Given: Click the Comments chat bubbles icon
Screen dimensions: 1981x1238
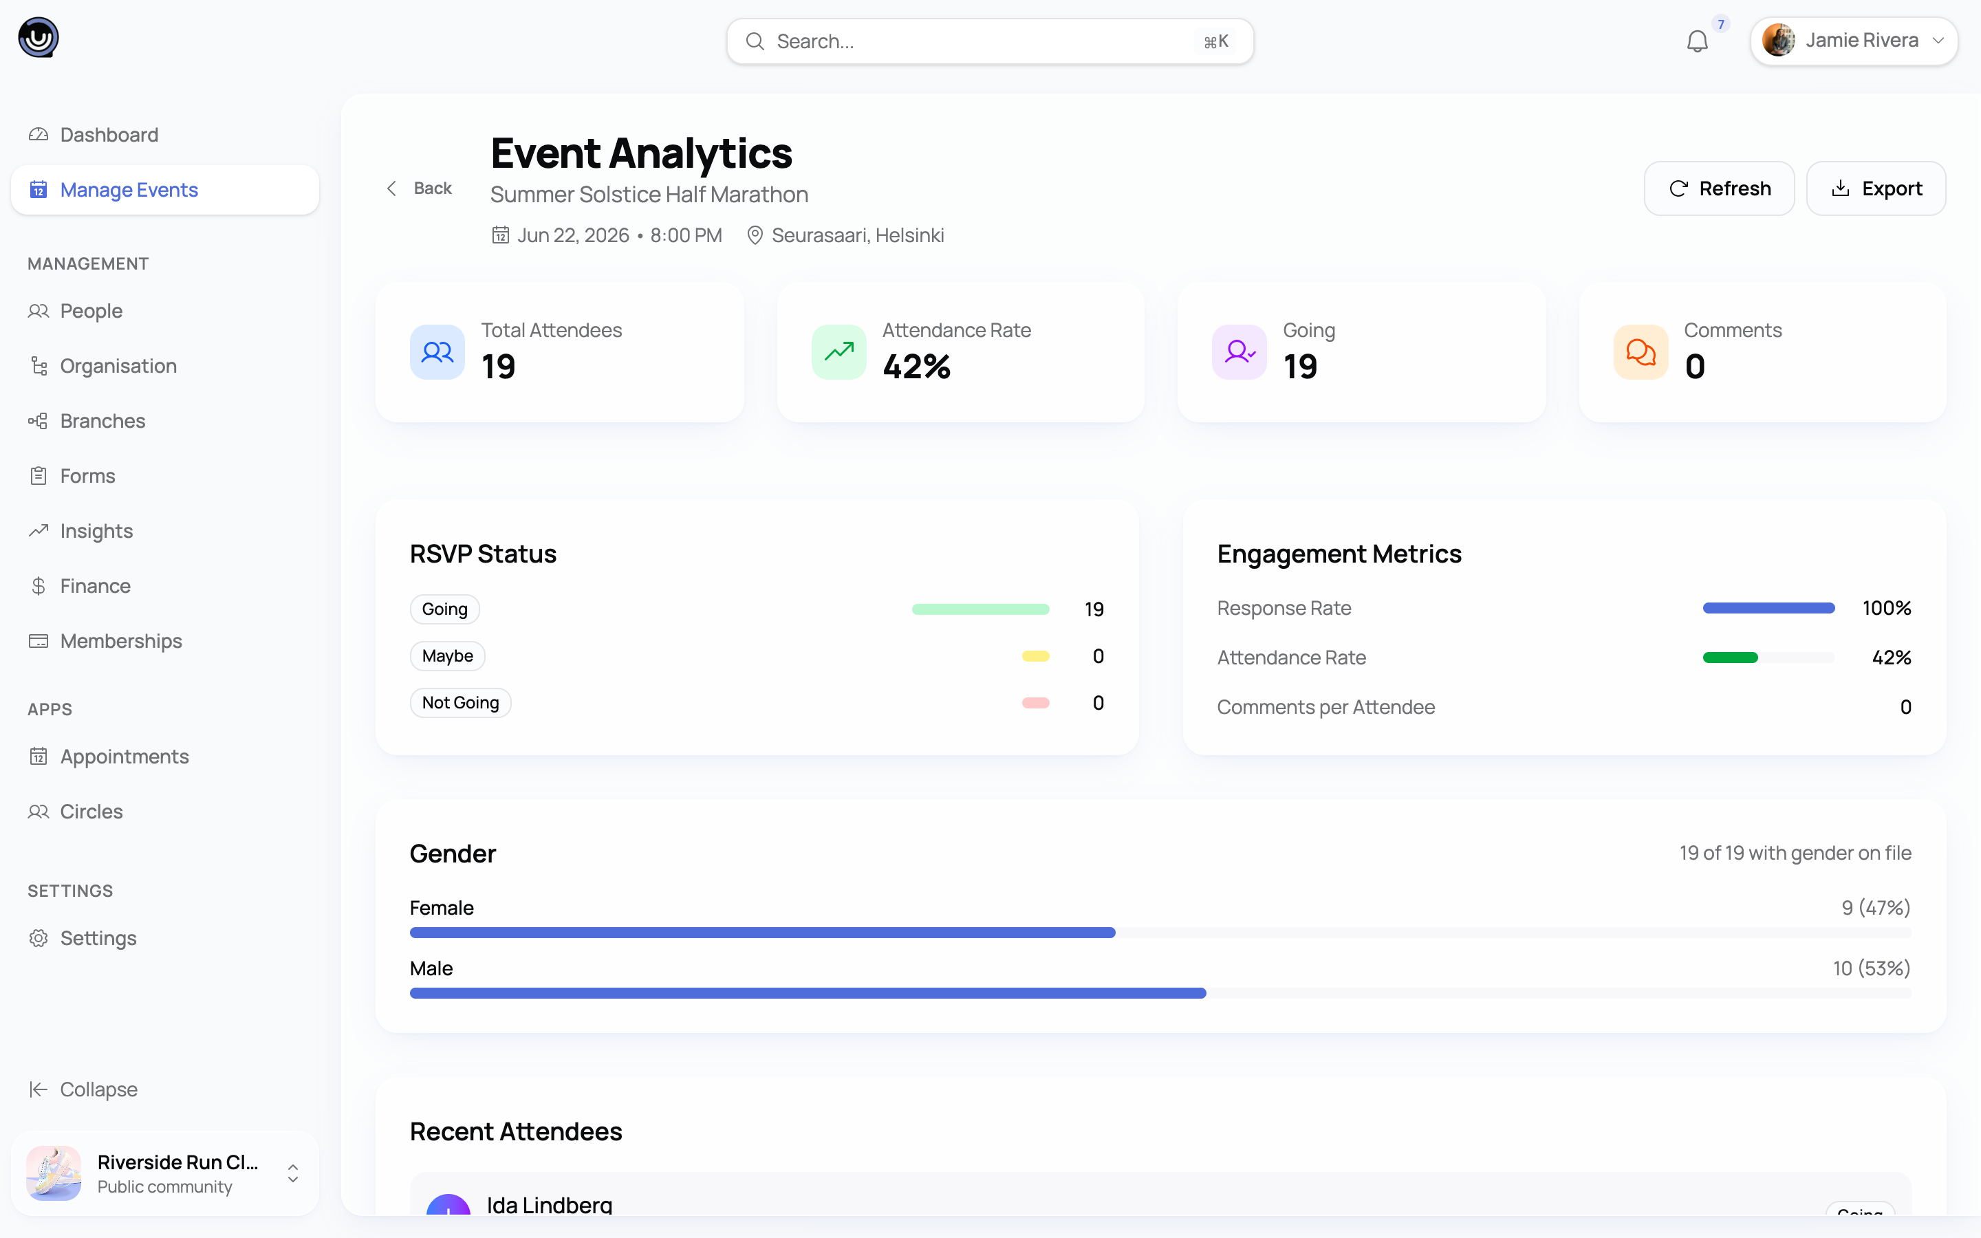Looking at the screenshot, I should click(1641, 352).
